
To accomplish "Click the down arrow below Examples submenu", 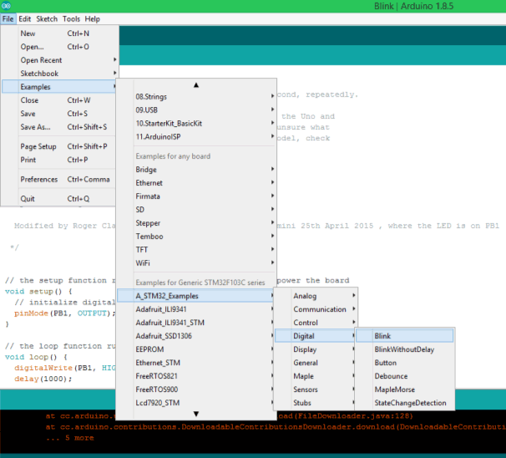I will click(196, 414).
